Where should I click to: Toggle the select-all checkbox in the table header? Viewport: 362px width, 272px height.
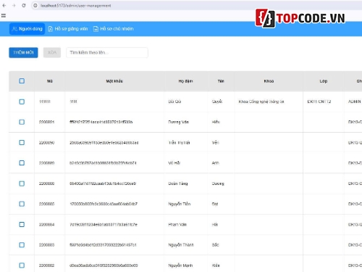[x=22, y=81]
